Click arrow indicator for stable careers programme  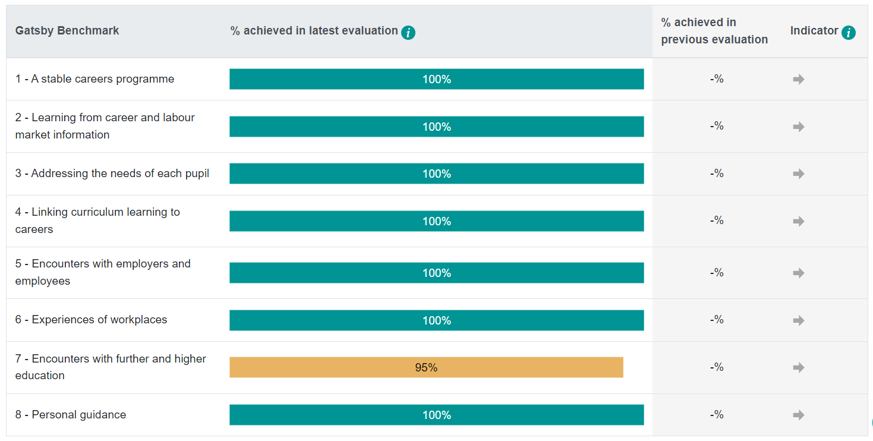click(799, 79)
